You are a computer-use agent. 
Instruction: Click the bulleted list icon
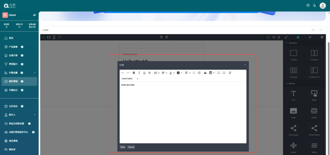(x=218, y=73)
